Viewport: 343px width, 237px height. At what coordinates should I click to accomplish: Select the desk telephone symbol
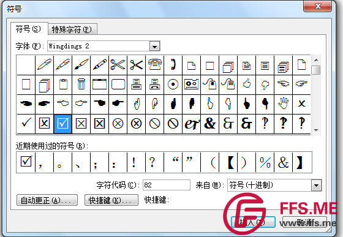pos(154,65)
